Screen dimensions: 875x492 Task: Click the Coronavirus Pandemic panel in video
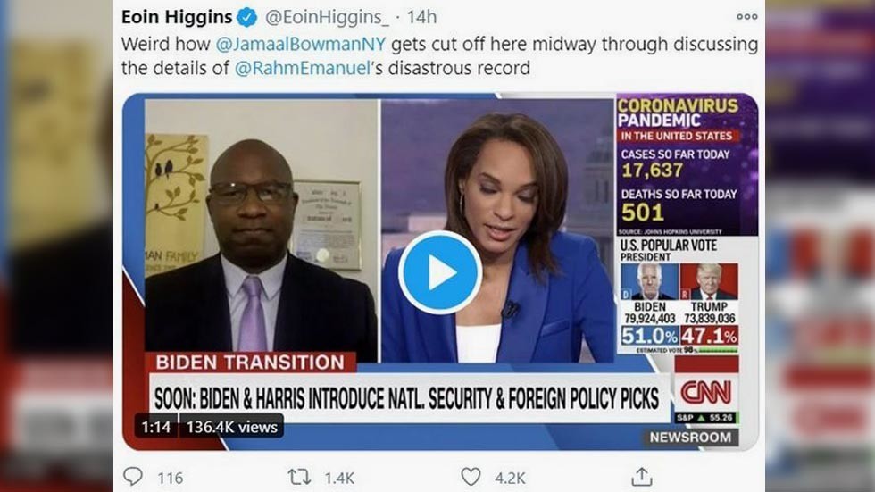[x=687, y=166]
